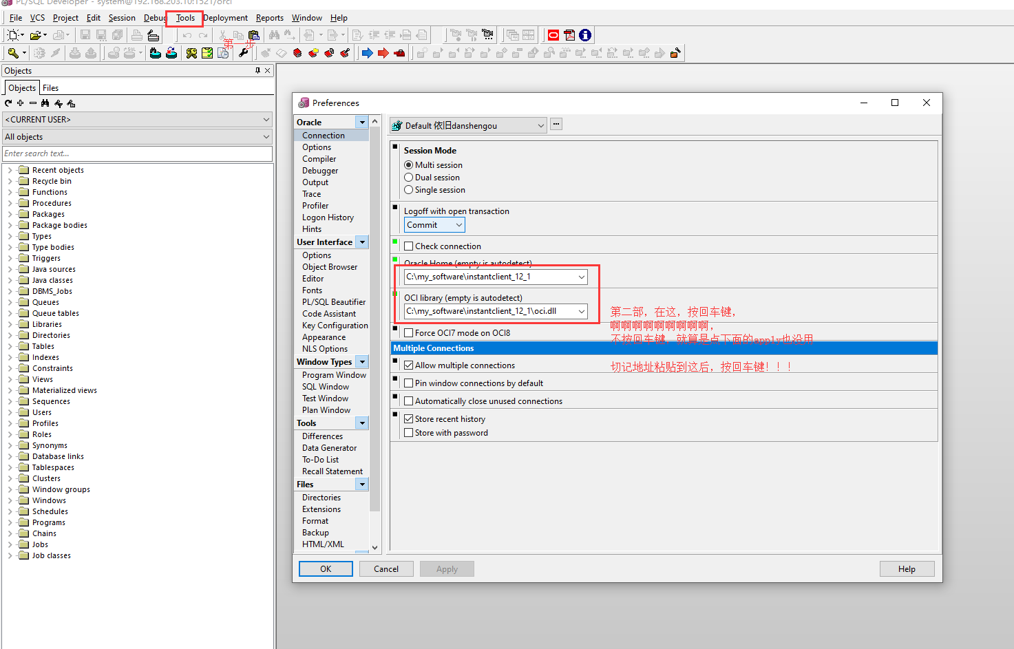Click the ellipsis button beside Default preference set
Screen dimensions: 1014x649
click(556, 125)
